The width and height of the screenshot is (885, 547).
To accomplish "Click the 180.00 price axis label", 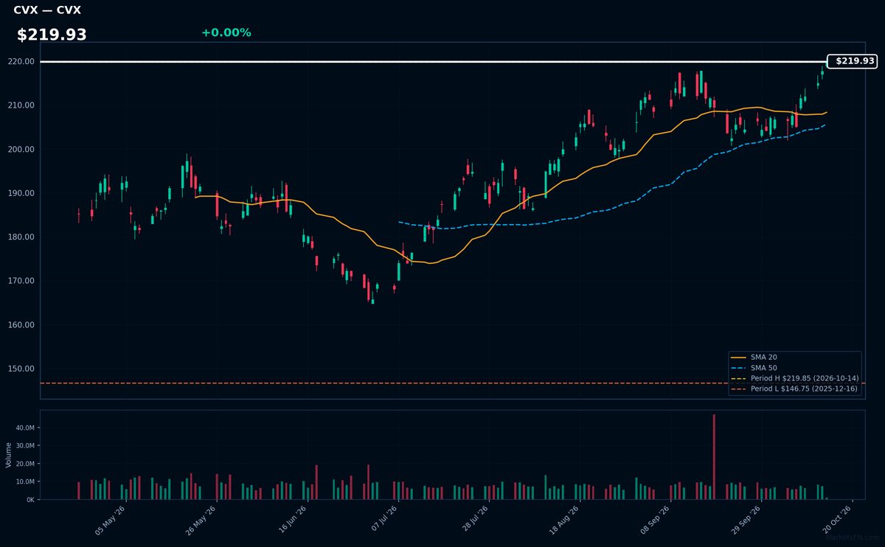I will 23,237.
